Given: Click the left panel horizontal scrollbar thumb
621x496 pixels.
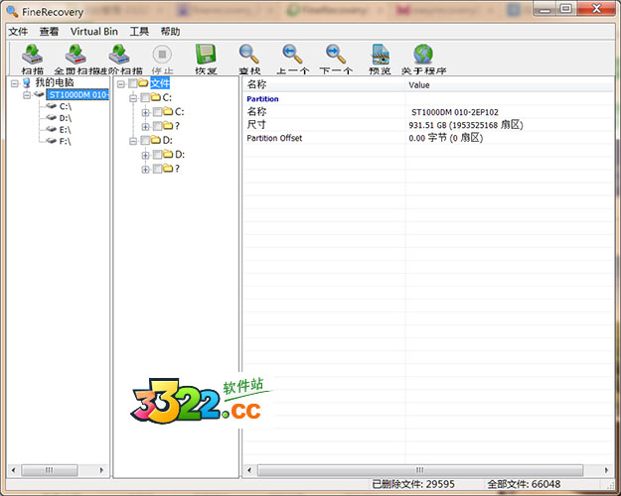Looking at the screenshot, I should (50, 470).
